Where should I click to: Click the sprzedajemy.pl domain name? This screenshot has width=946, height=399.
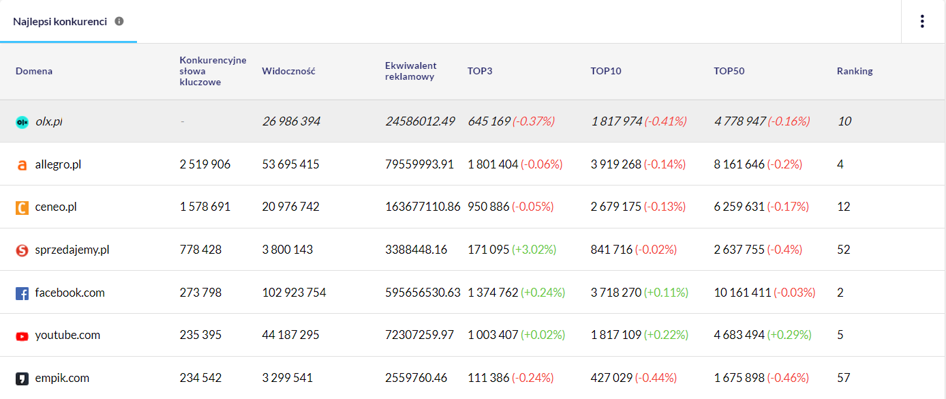(72, 250)
